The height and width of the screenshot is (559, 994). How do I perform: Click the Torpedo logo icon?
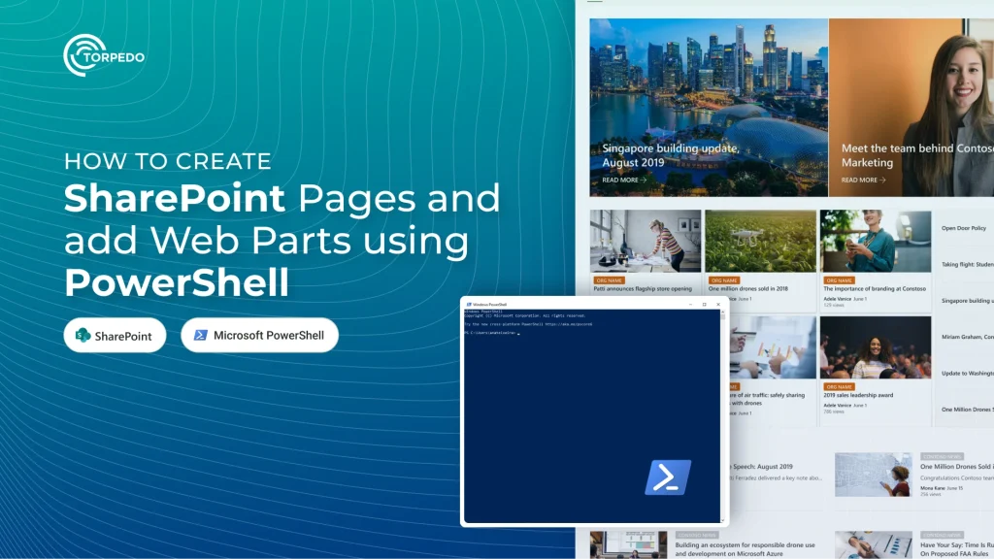(x=85, y=55)
